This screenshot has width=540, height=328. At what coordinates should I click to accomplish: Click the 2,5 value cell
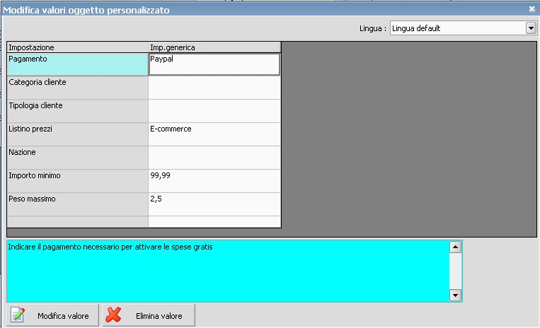(214, 204)
